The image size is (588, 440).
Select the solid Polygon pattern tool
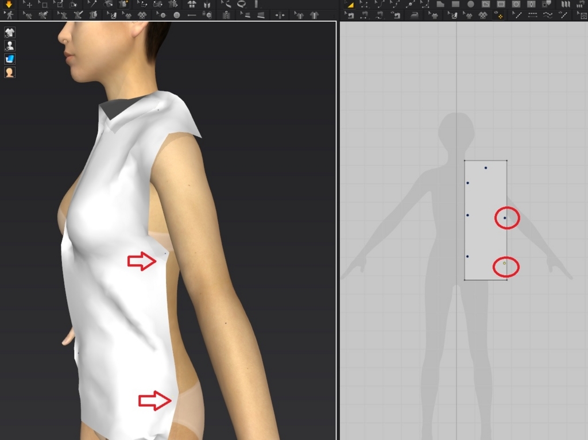click(x=440, y=4)
